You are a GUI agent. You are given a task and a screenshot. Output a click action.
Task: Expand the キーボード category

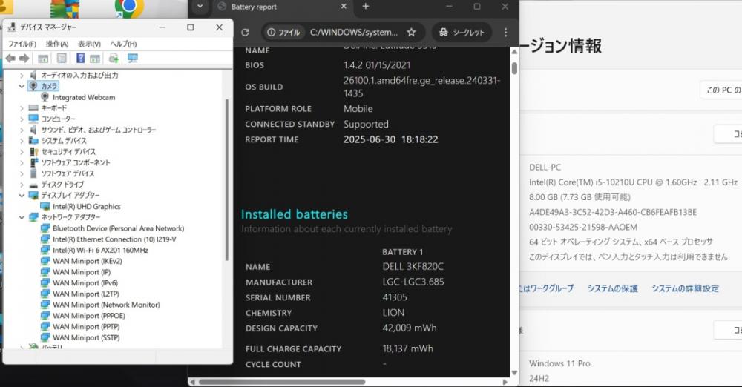(22, 107)
